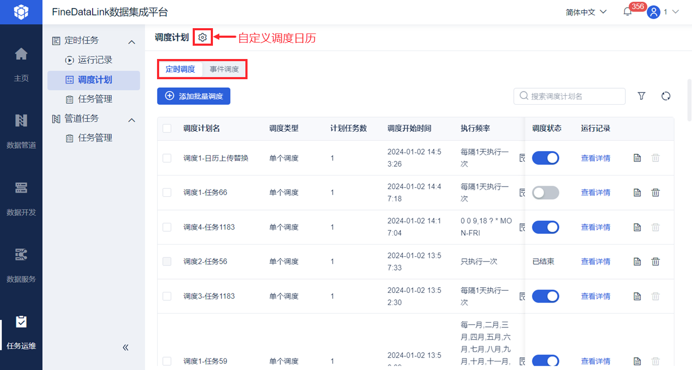Open document icon for 调度1-日历上传替换
This screenshot has width=692, height=370.
coord(637,158)
